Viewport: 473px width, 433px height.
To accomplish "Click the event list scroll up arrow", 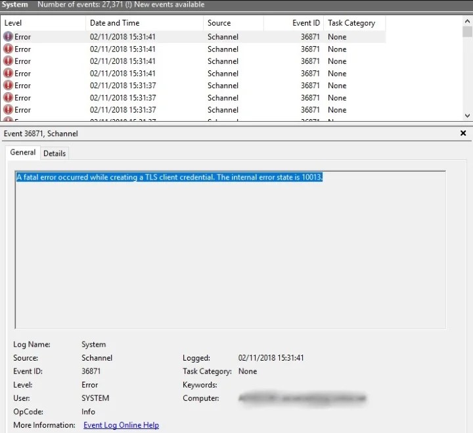I will coord(467,21).
